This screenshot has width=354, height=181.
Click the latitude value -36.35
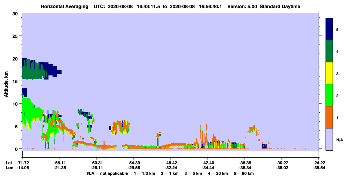(x=245, y=163)
